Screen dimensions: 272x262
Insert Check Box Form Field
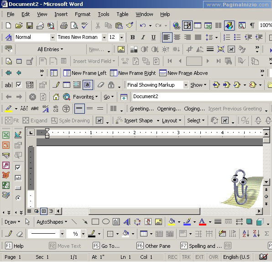19,85
